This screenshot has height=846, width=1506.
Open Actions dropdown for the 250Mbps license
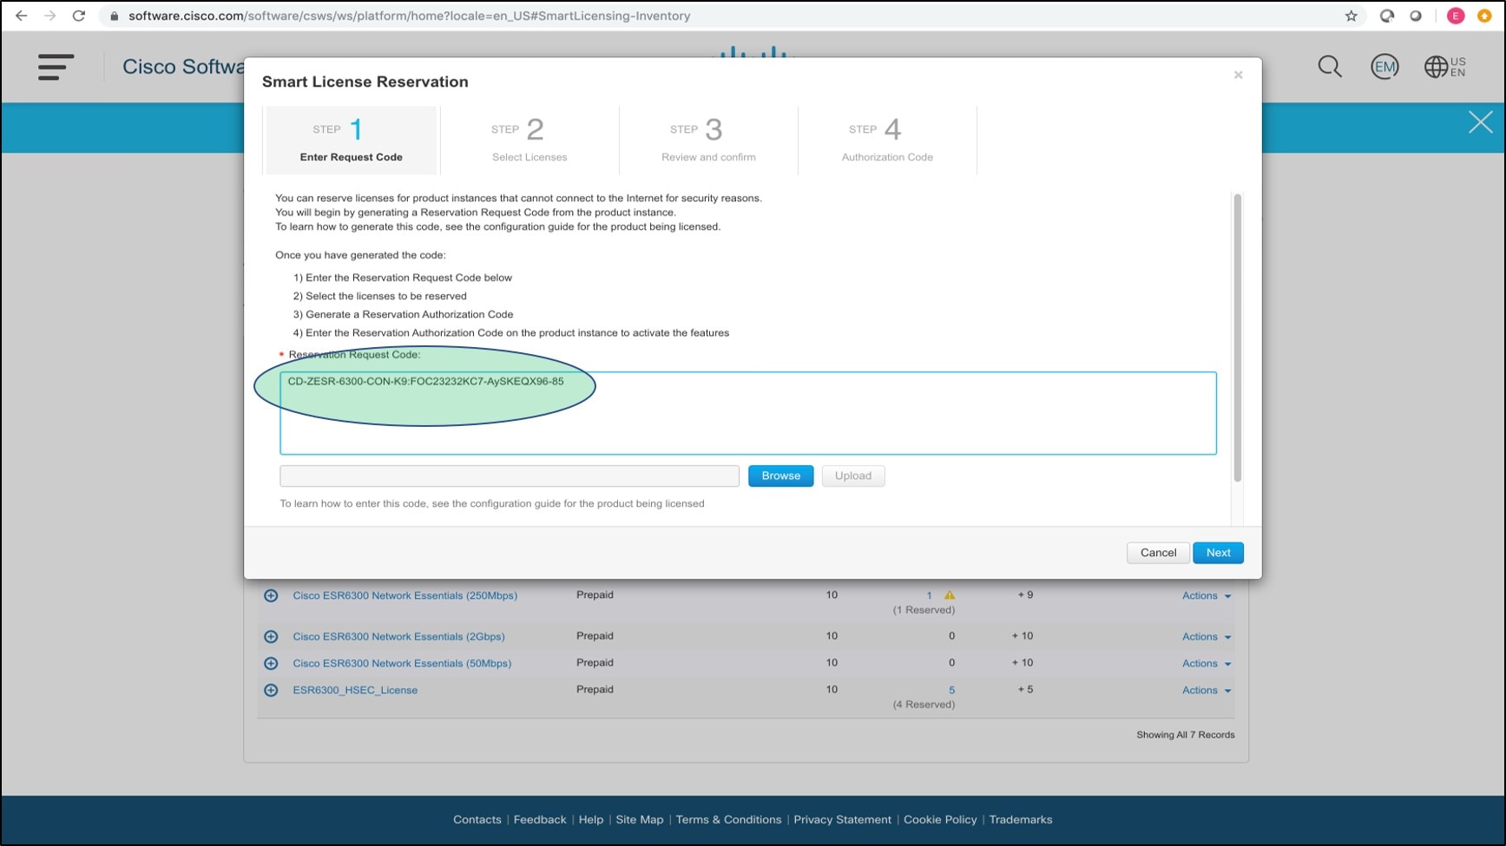tap(1207, 596)
